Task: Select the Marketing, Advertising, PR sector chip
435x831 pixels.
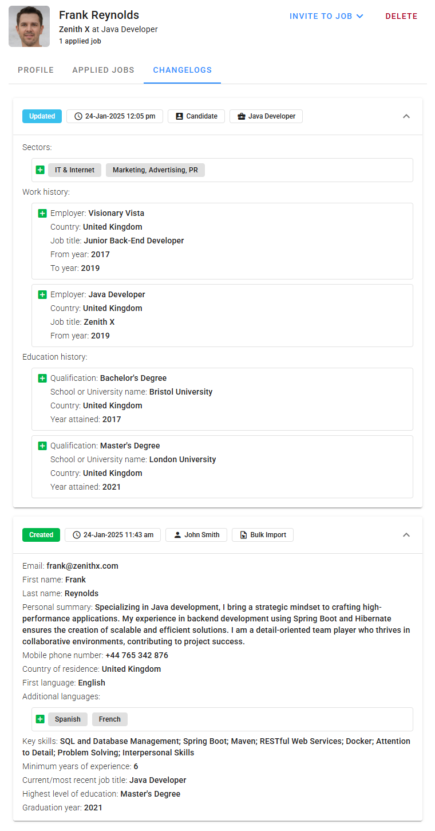Action: pos(155,170)
